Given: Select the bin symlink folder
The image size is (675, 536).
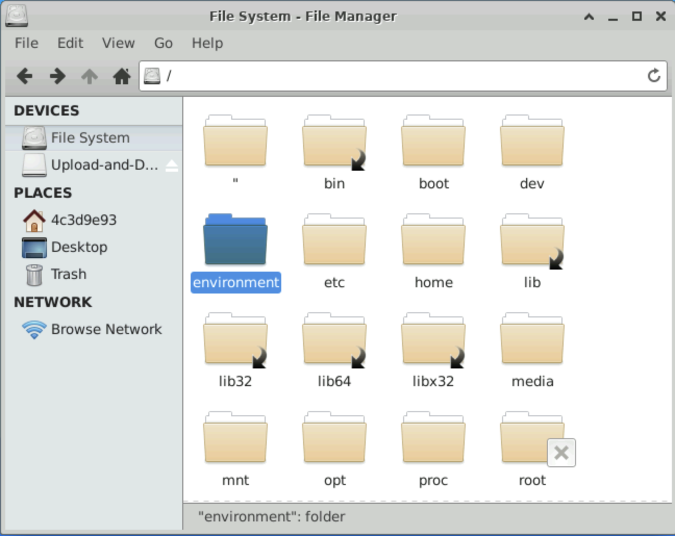Looking at the screenshot, I should [x=334, y=143].
